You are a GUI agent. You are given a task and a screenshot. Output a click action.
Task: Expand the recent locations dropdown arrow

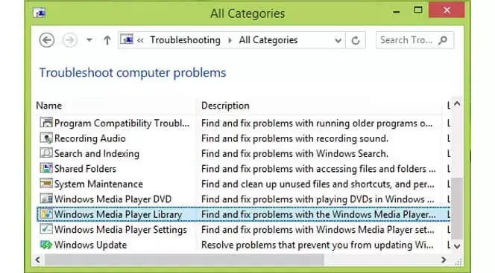coord(89,40)
